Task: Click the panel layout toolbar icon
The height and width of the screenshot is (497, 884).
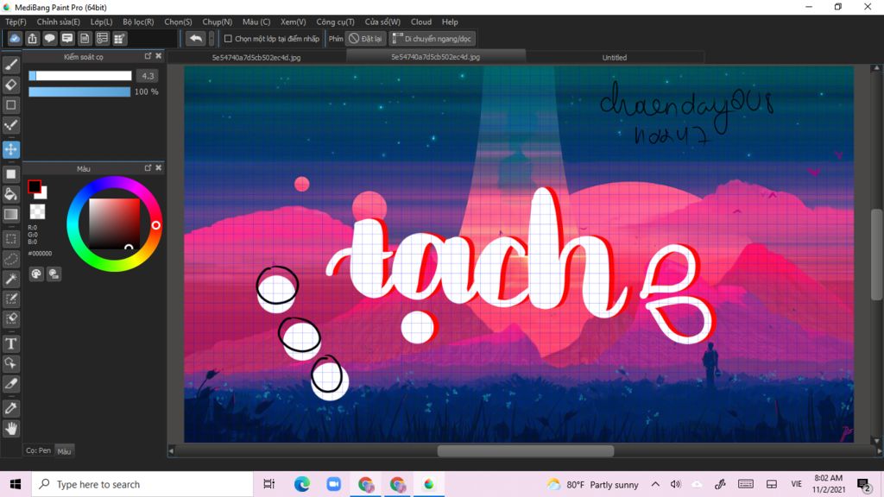Action: pyautogui.click(x=119, y=38)
